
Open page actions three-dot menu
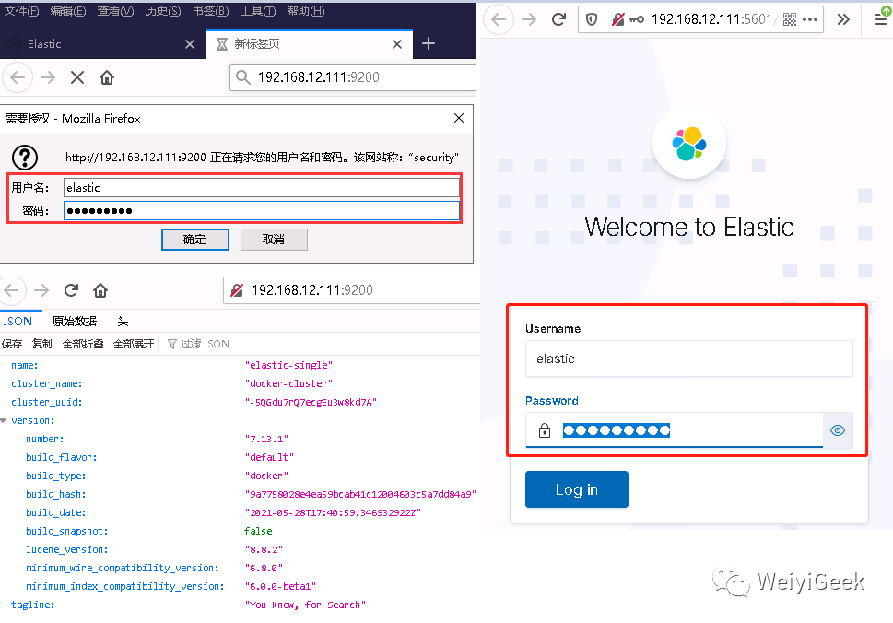pos(810,19)
